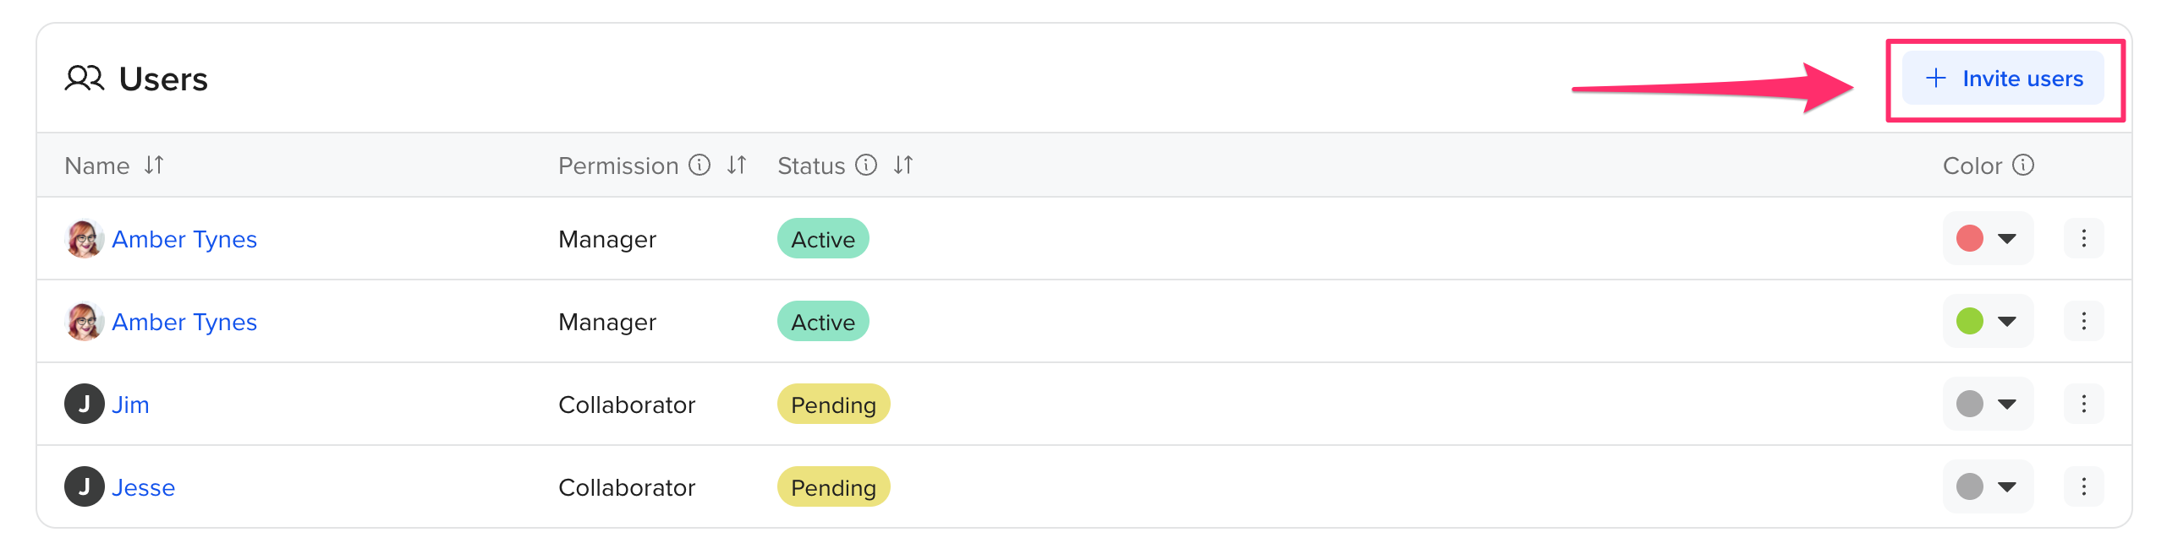
Task: Expand red color dropdown for Amber Tynes
Action: coord(1988,238)
